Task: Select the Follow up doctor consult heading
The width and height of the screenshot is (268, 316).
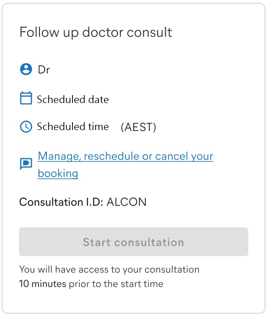Action: (x=96, y=33)
